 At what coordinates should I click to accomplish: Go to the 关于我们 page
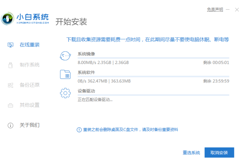point(29,125)
